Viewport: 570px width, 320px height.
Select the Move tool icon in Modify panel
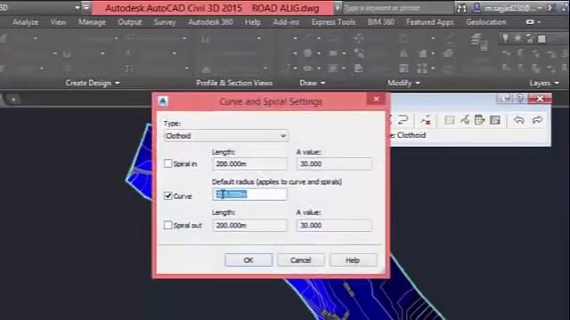pos(358,38)
